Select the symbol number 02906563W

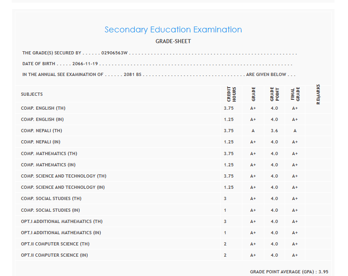pyautogui.click(x=115, y=53)
